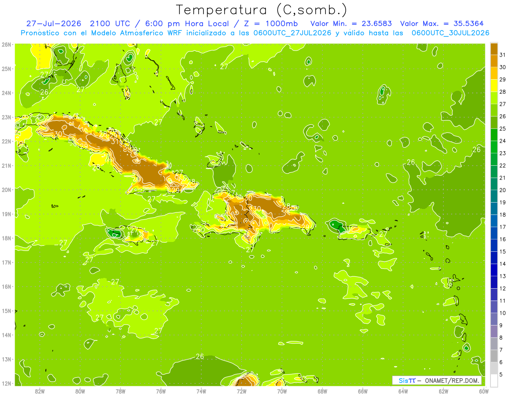Screen dimensions: 514x397
Task: Pick the yellow legend swatch between 28 and 29
Action: [x=494, y=86]
